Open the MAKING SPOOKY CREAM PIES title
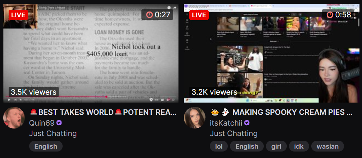The height and width of the screenshot is (158, 362). coord(281,112)
